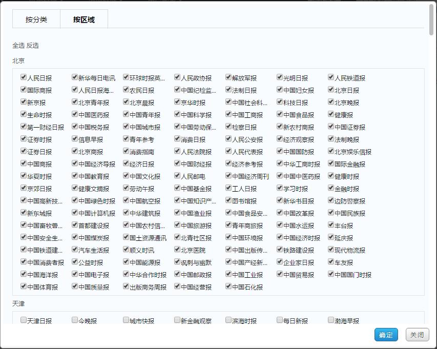Toggle the 新东城报 checkbox

[x=24, y=212]
